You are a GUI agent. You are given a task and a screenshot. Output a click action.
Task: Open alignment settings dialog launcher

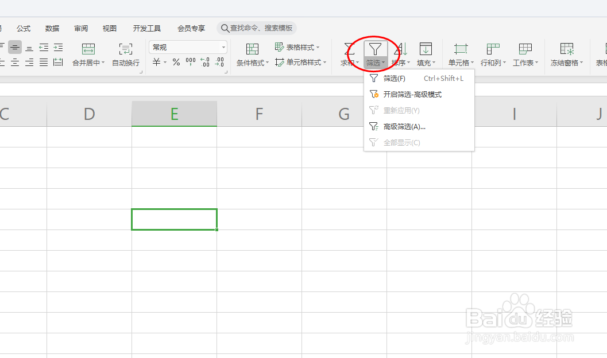141,72
